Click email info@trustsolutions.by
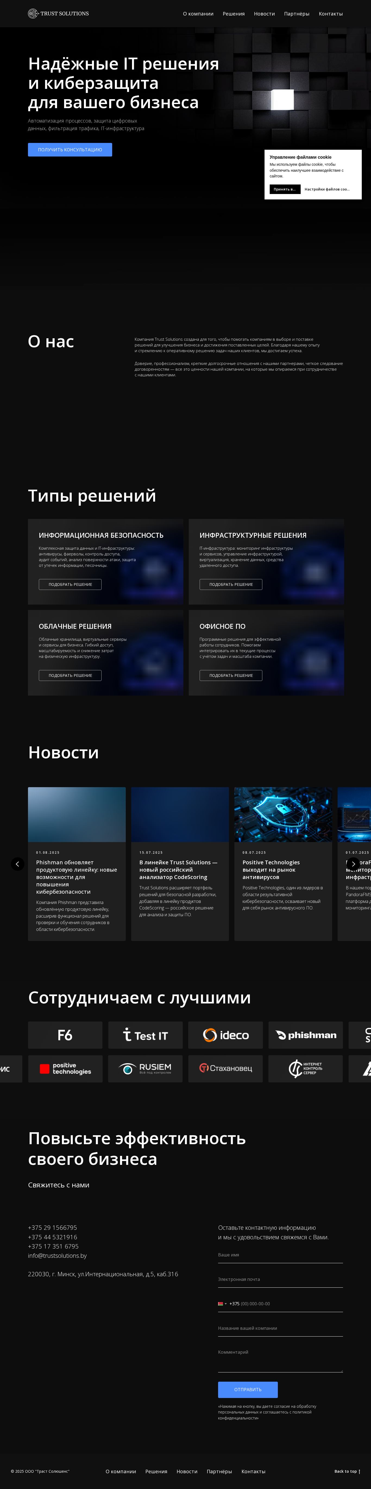The image size is (371, 1489). point(57,1256)
